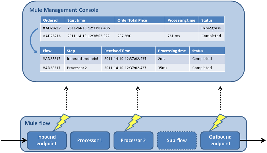This screenshot has width=267, height=153.
Task: Click the Step column header
Action: coord(71,51)
